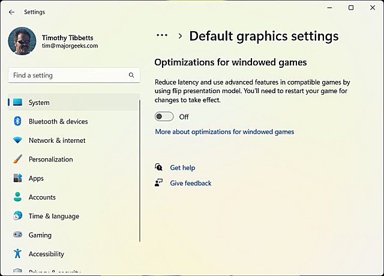Open More about optimizations for windowed games link
The image size is (384, 276).
coord(224,131)
